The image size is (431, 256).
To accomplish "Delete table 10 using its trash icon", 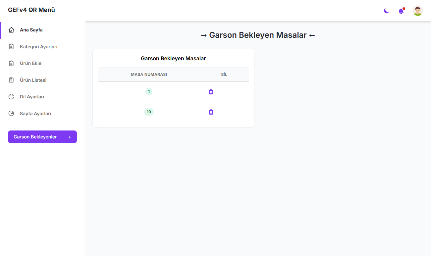I will tap(211, 112).
